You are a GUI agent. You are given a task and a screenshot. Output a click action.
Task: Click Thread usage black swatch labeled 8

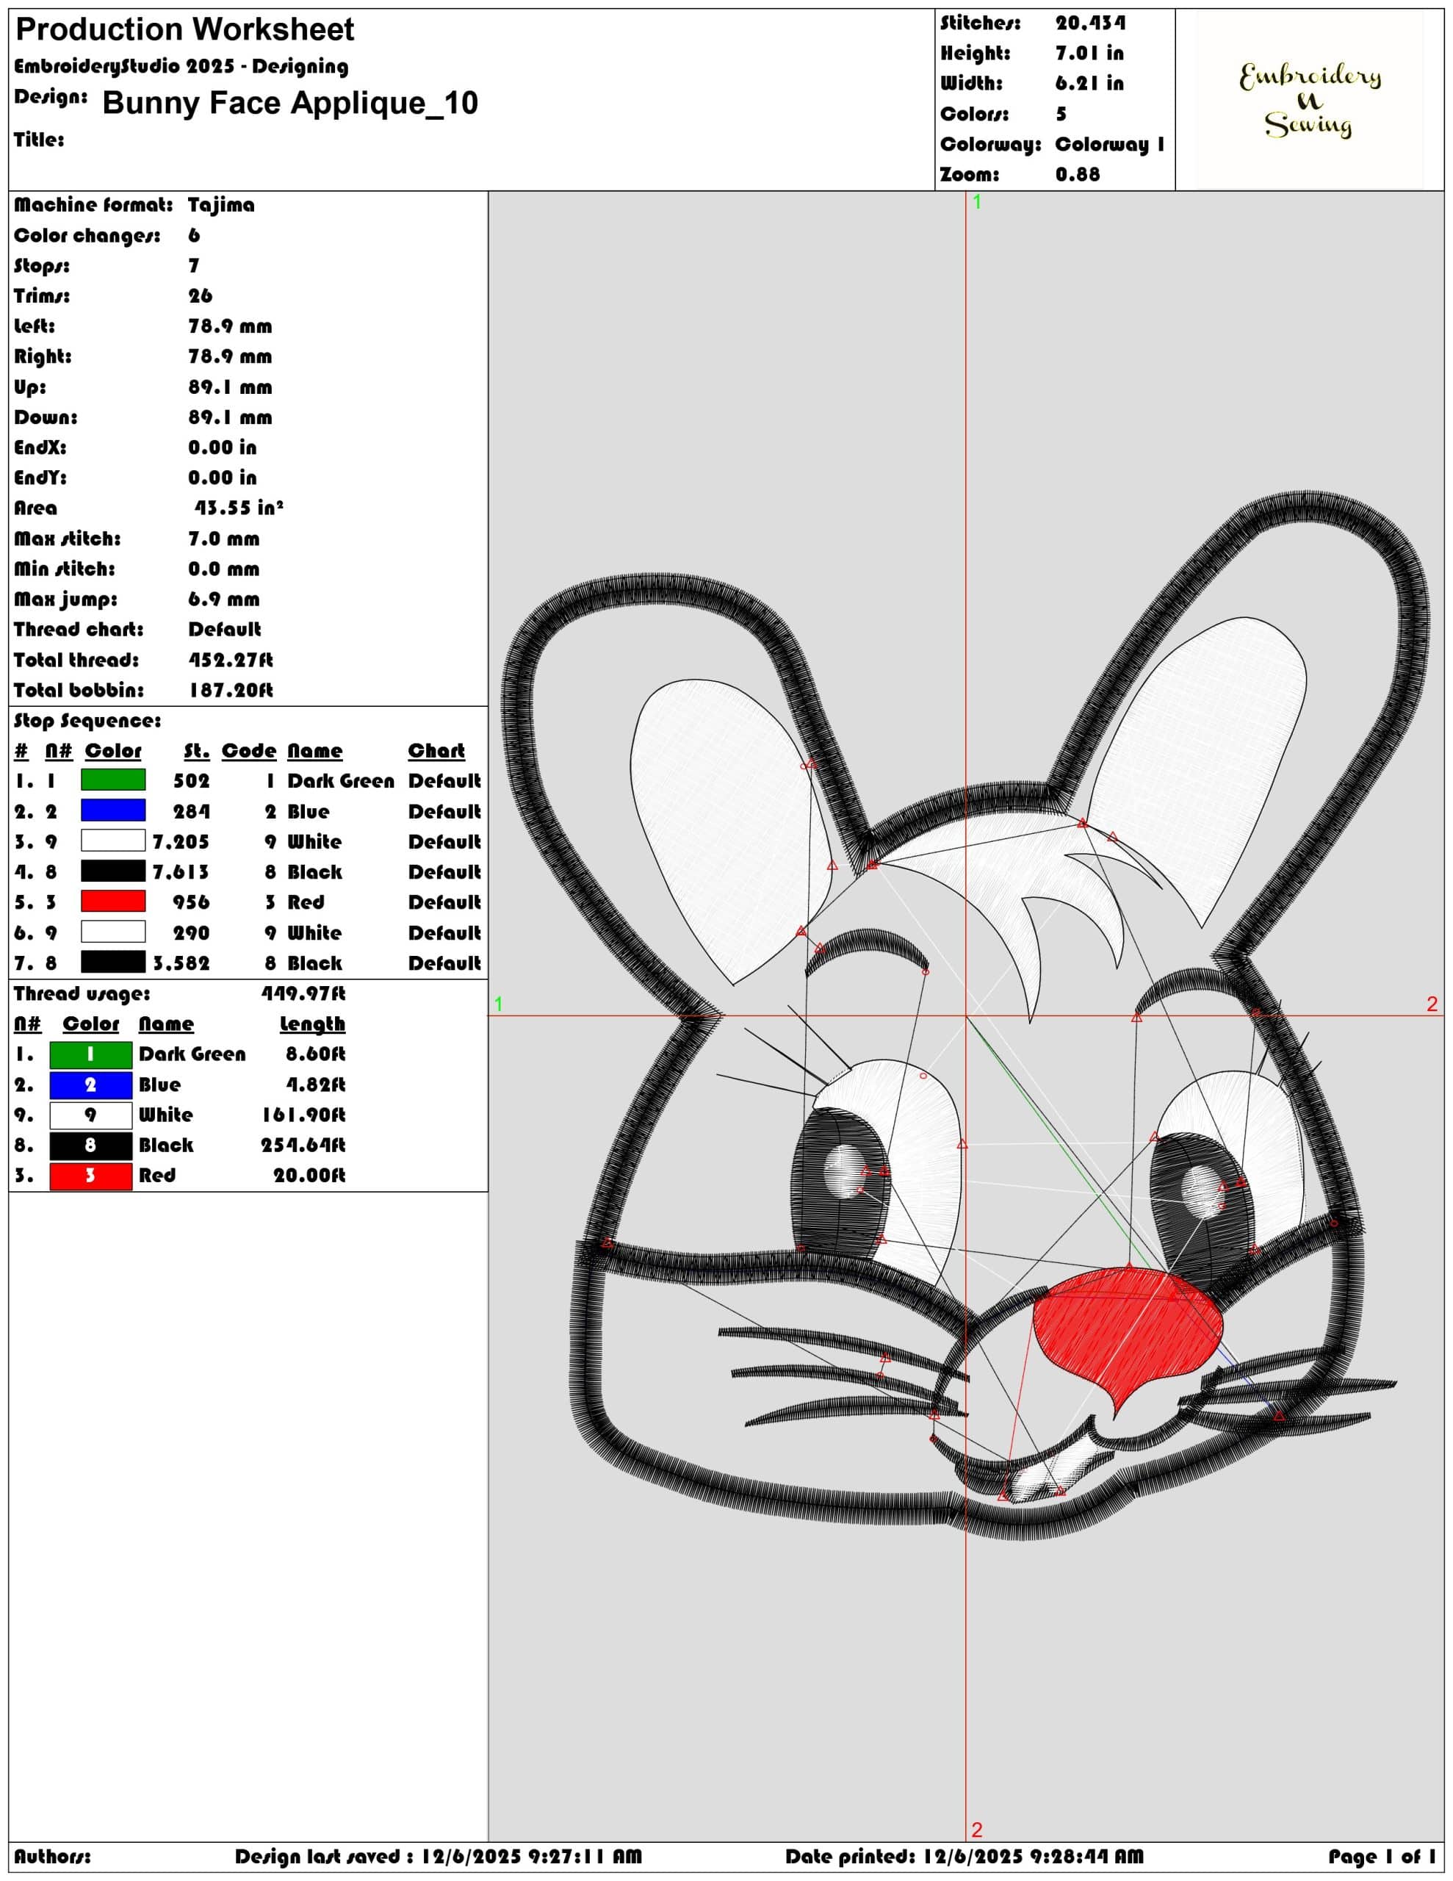tap(90, 1145)
